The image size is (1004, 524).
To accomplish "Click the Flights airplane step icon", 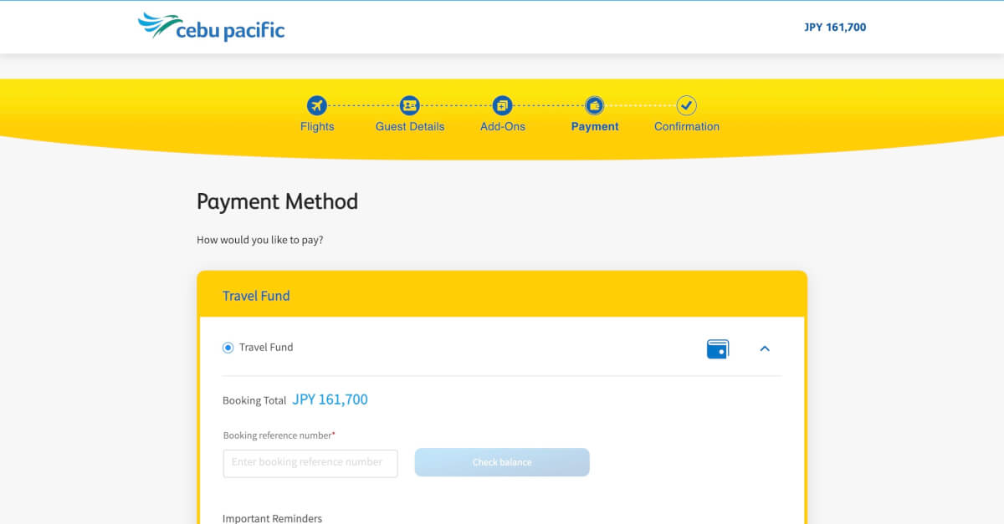I will [x=316, y=105].
